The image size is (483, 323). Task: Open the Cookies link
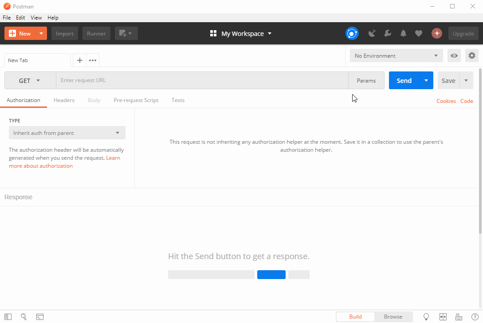pyautogui.click(x=446, y=101)
